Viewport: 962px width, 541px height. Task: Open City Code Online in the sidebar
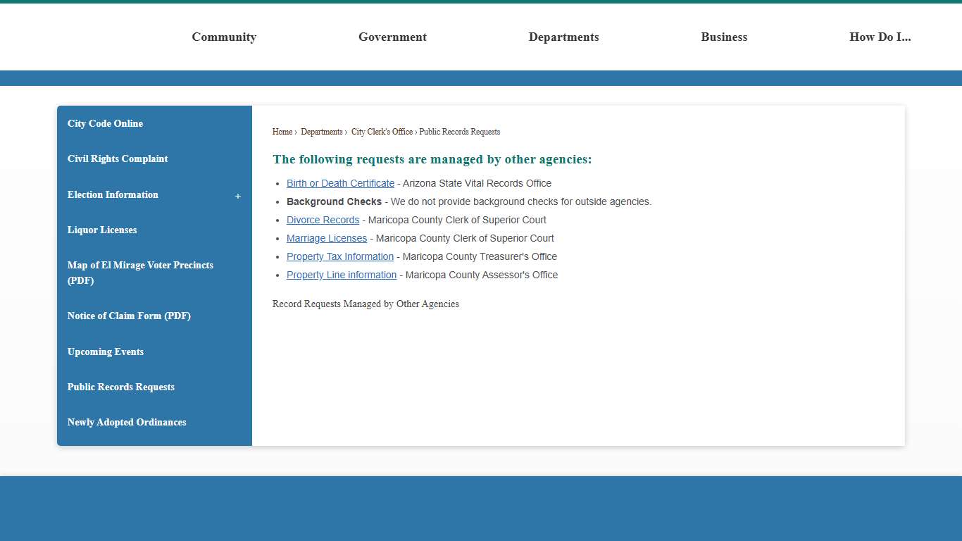[x=104, y=123]
